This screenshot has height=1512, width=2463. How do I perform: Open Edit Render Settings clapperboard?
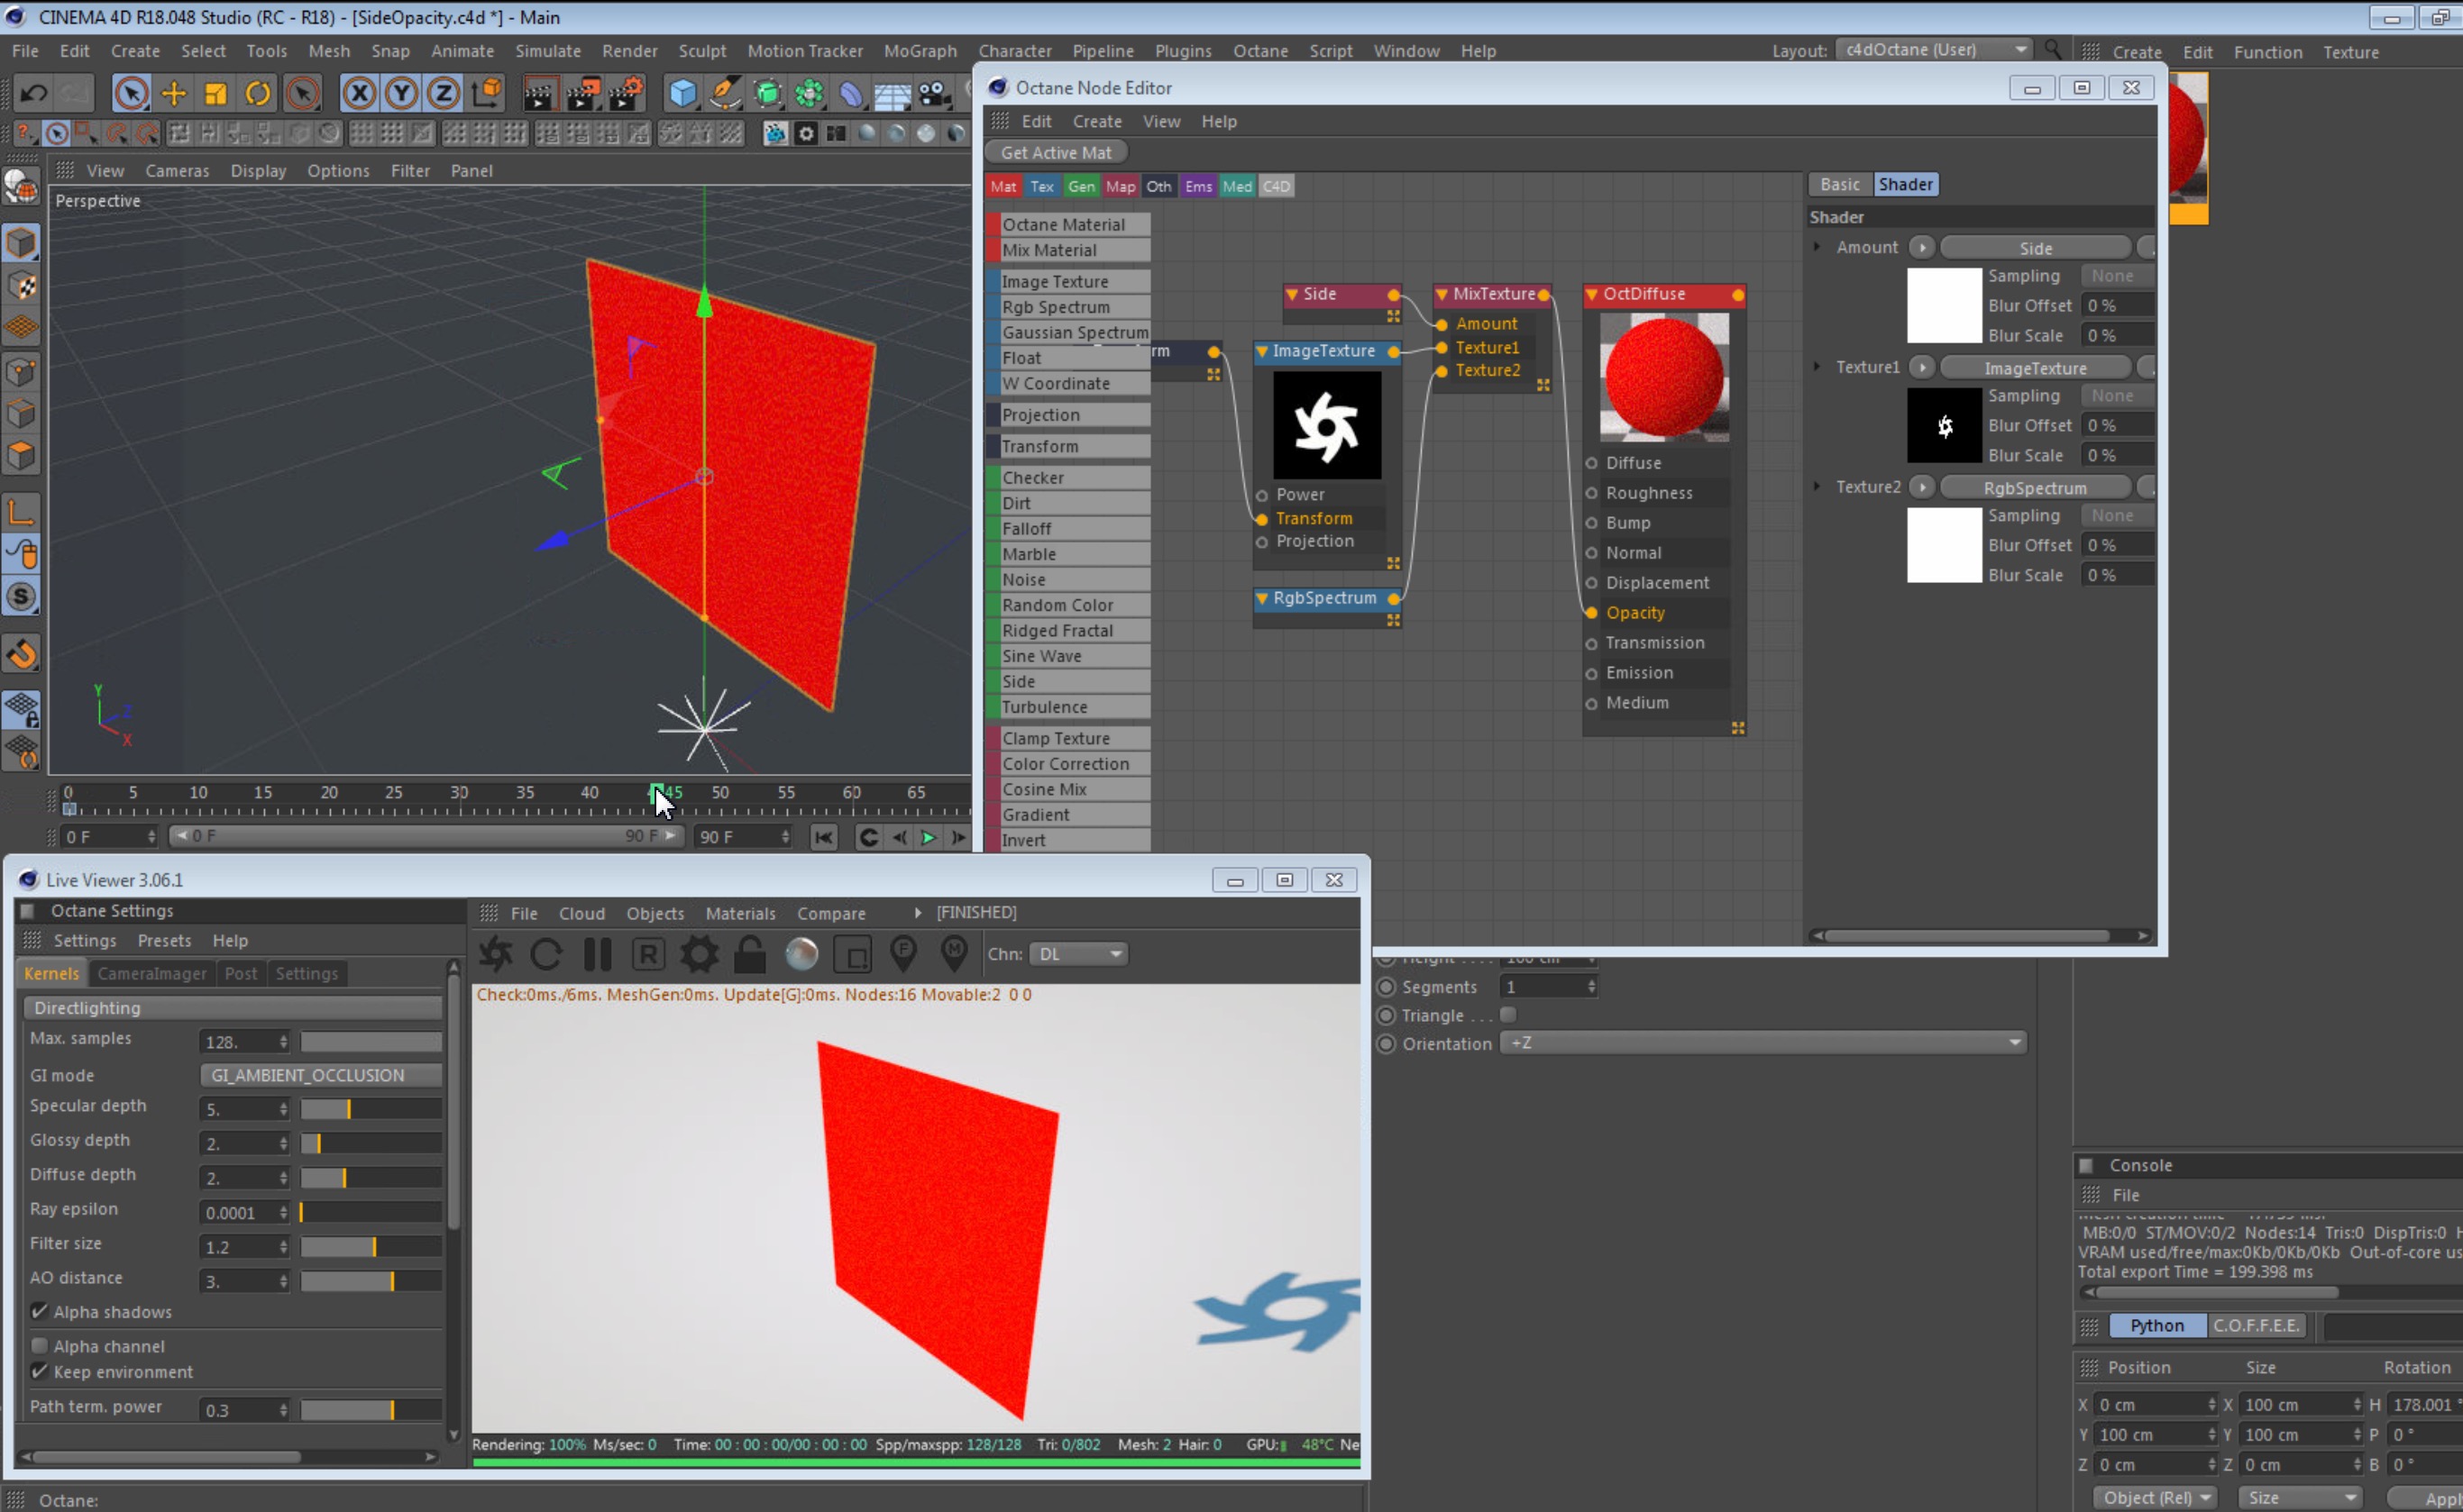[x=626, y=94]
